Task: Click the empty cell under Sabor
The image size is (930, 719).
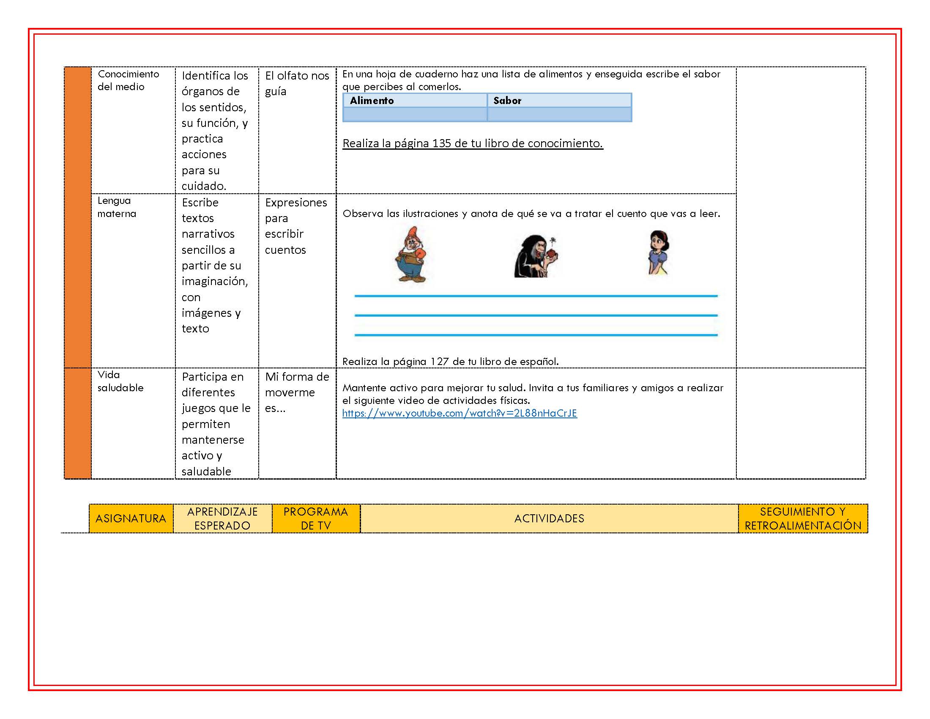Action: point(559,114)
